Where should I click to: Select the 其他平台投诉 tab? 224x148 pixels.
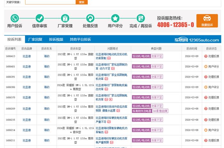coord(80,39)
